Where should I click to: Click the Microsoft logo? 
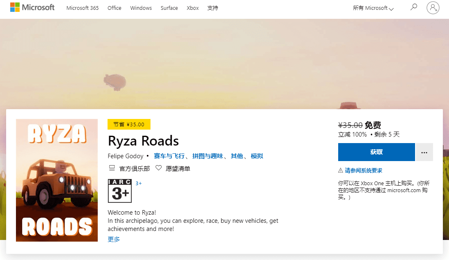32,8
